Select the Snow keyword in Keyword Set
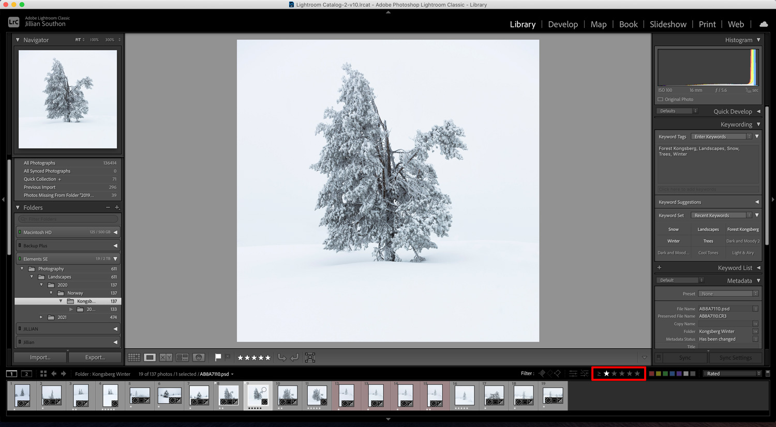 pos(673,230)
